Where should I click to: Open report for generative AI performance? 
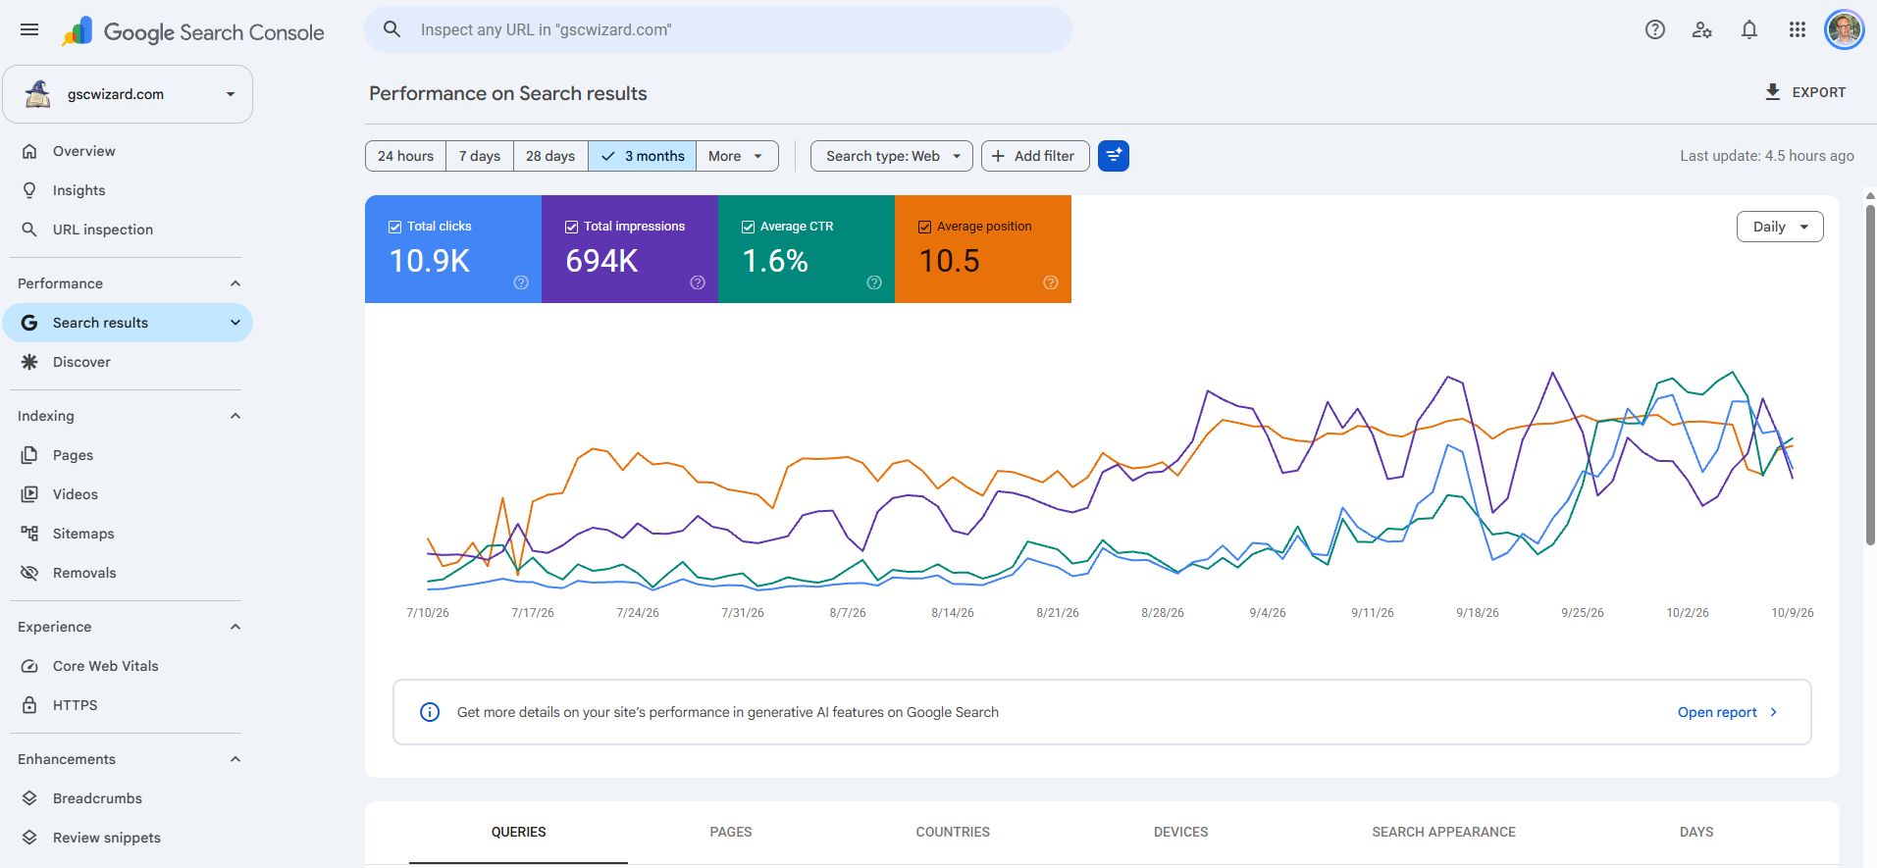[1728, 712]
